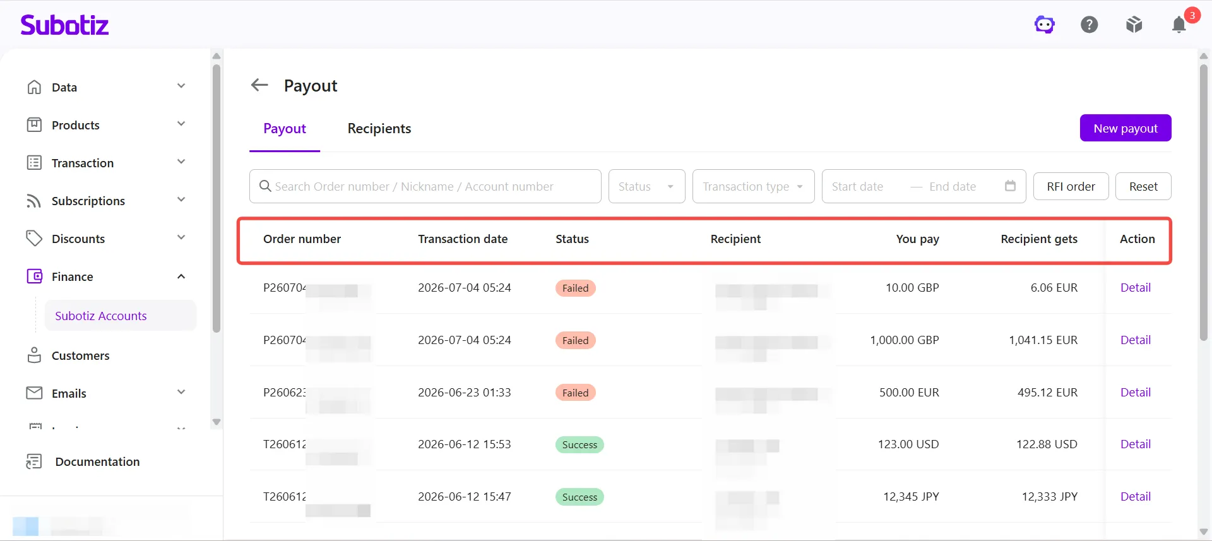Select the Emails menu item
1212x541 pixels.
point(69,393)
